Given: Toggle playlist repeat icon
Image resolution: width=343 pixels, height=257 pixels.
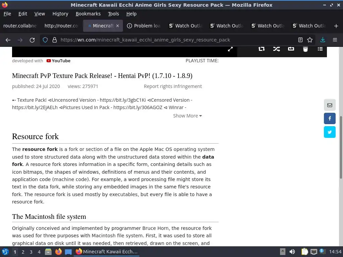Looking at the screenshot, I should pos(261,49).
